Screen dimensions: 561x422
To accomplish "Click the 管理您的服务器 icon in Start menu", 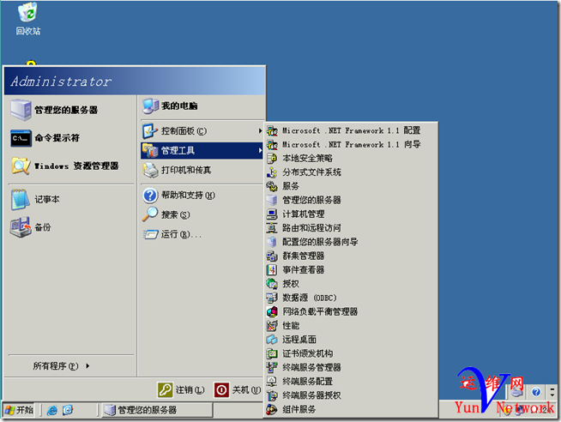I will [21, 110].
